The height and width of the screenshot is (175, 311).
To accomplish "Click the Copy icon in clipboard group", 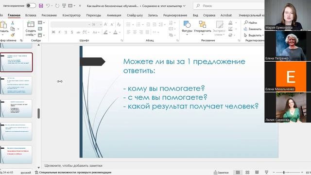I will (13, 29).
